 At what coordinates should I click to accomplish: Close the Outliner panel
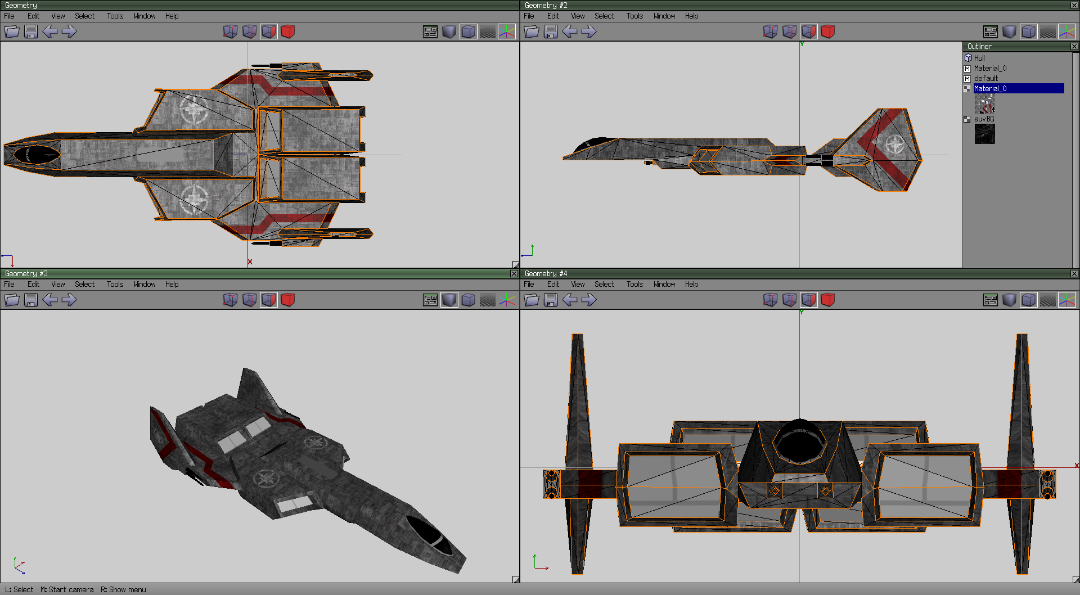(x=1074, y=47)
